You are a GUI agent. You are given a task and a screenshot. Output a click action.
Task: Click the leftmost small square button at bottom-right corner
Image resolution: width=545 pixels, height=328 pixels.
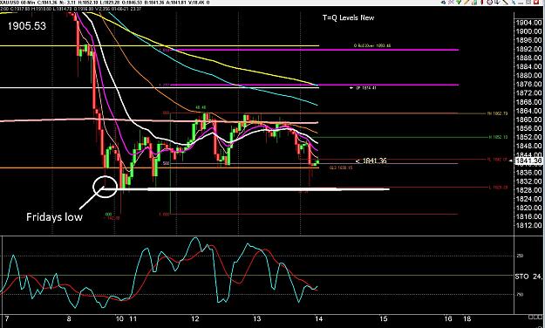pyautogui.click(x=530, y=317)
